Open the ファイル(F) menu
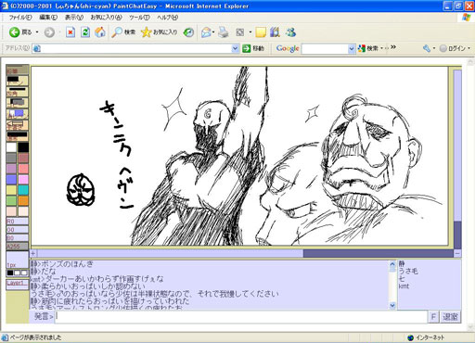The image size is (475, 343). point(20,18)
